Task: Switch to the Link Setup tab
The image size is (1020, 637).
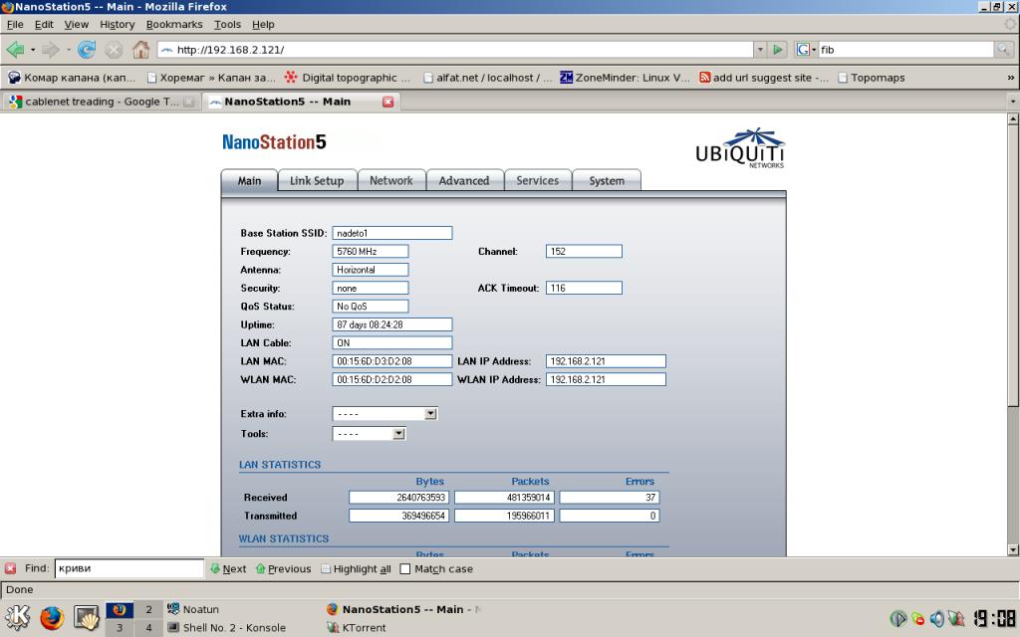Action: pyautogui.click(x=316, y=180)
